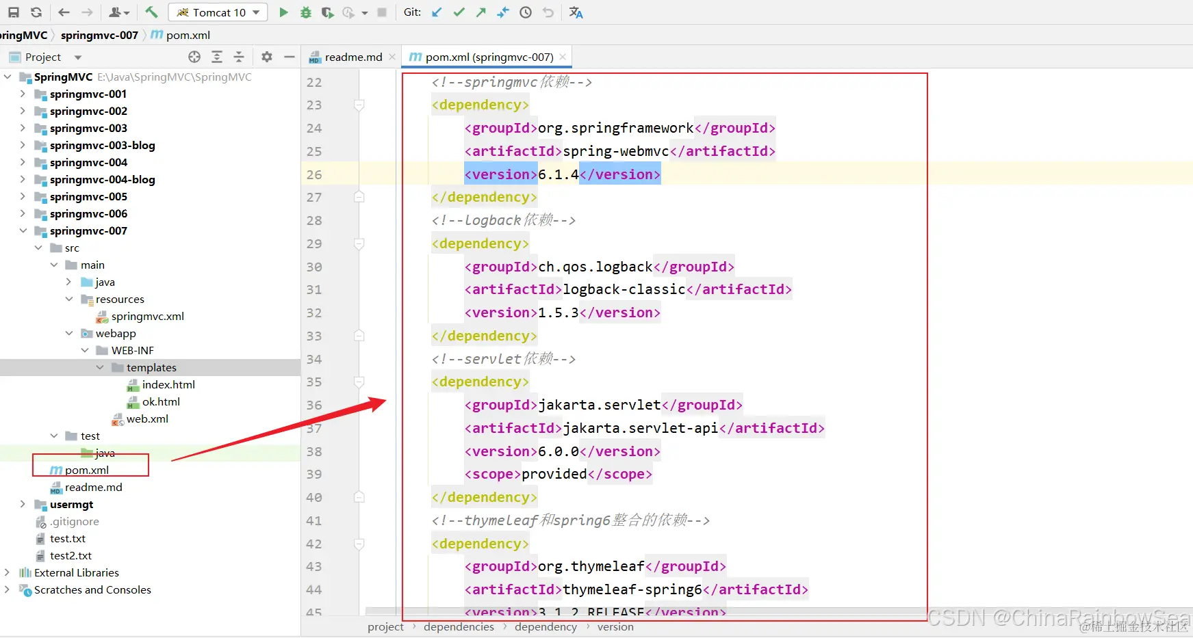Image resolution: width=1193 pixels, height=638 pixels.
Task: Click line number 30 in the gutter
Action: [x=314, y=267]
